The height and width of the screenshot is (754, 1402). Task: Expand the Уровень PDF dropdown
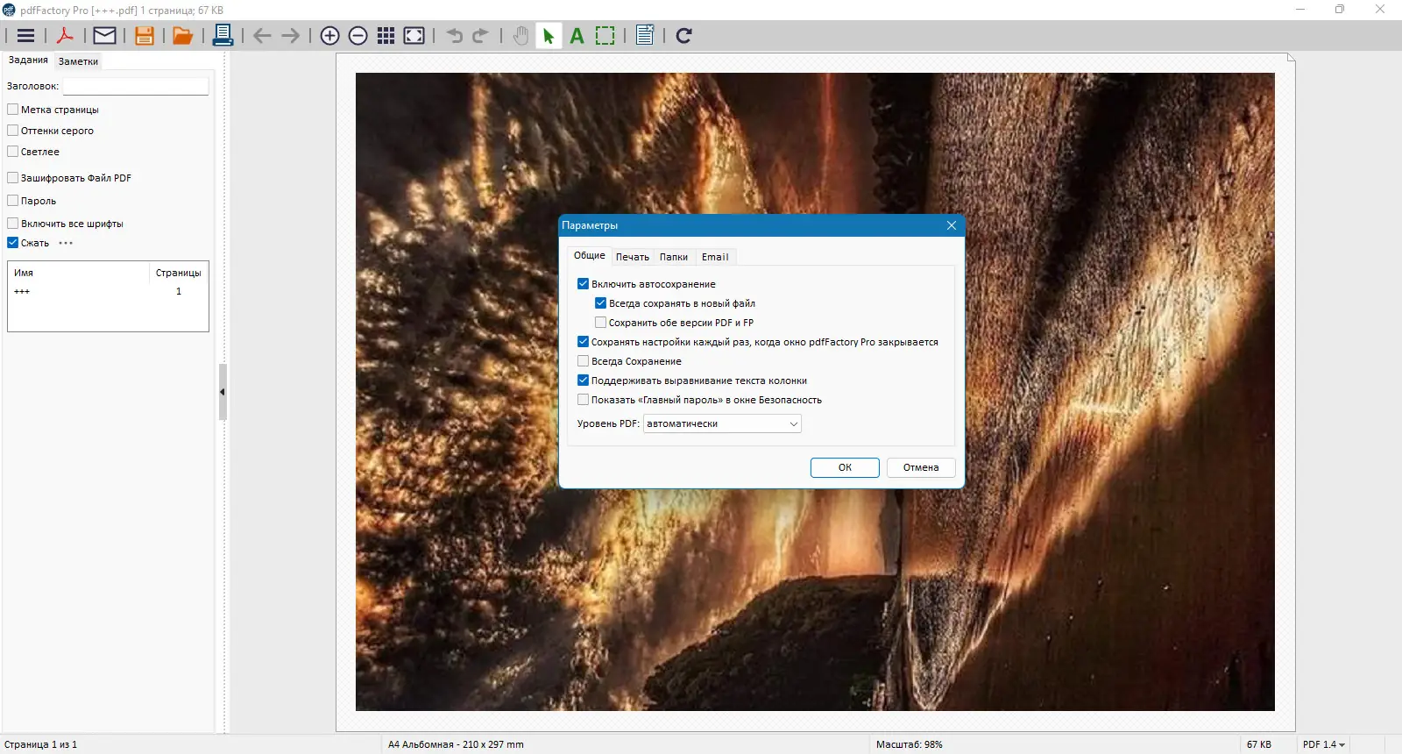[x=722, y=423]
